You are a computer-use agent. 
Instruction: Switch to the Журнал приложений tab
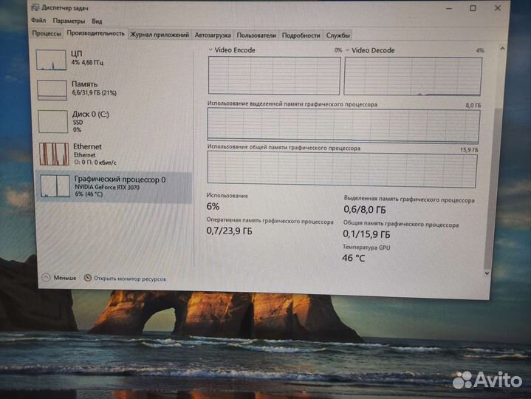click(x=160, y=35)
